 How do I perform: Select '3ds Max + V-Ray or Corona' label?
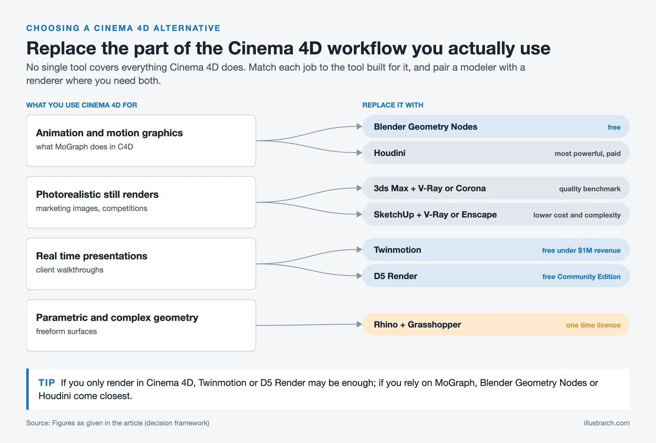pos(430,188)
